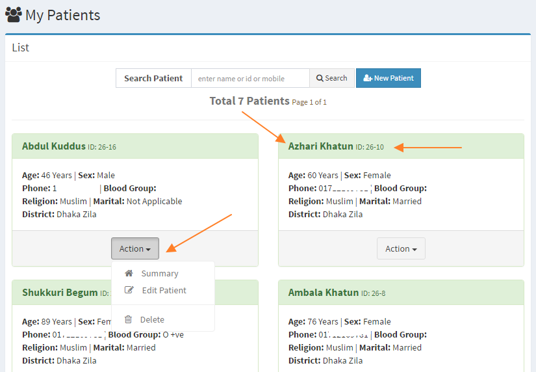The image size is (536, 372).
Task: Click the Search Patient label
Action: [153, 78]
